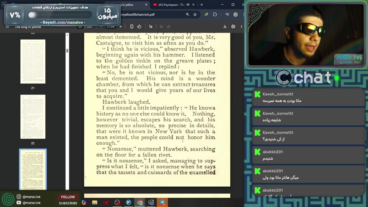Mute the Psyclopean YouTube tab audio
Image resolution: width=368 pixels, height=207 pixels.
click(x=188, y=5)
